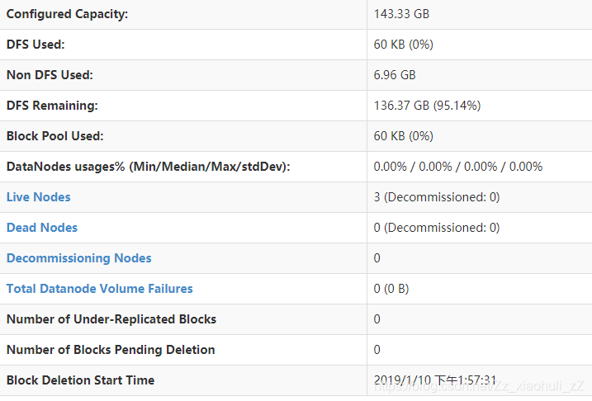This screenshot has width=592, height=401.
Task: Click the 60 KB DFS Used value
Action: point(403,45)
